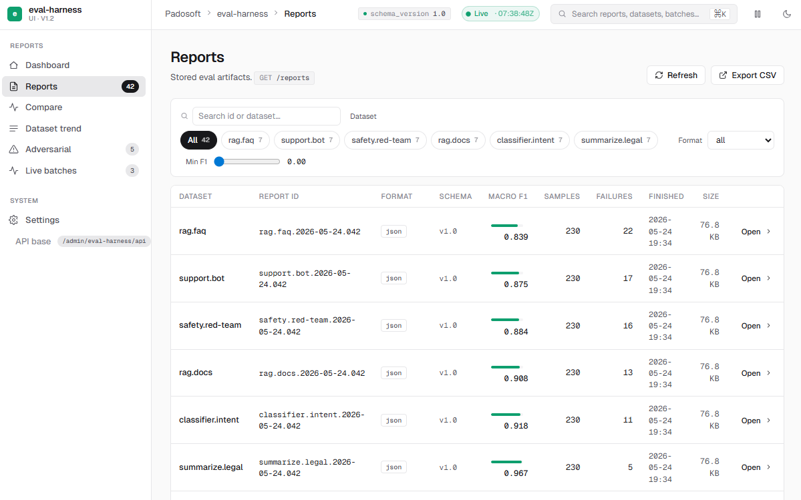Toggle the pause icon in top bar
801x500 pixels.
pos(758,14)
